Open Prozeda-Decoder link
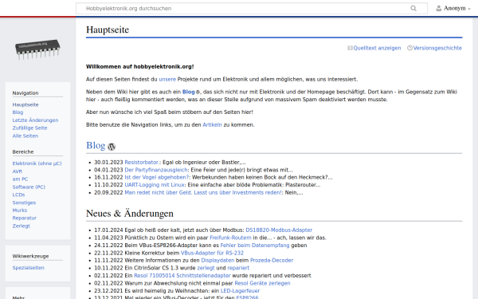This screenshot has height=299, width=478. click(x=272, y=260)
